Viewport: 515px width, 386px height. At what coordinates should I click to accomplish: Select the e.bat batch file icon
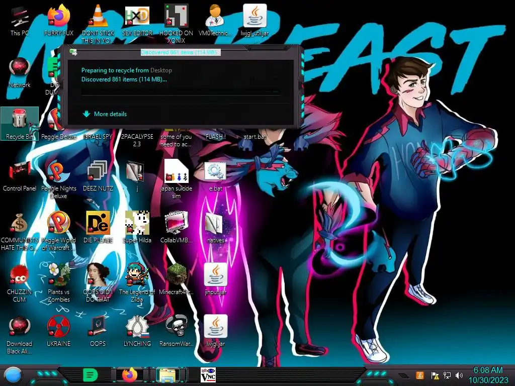tap(215, 176)
